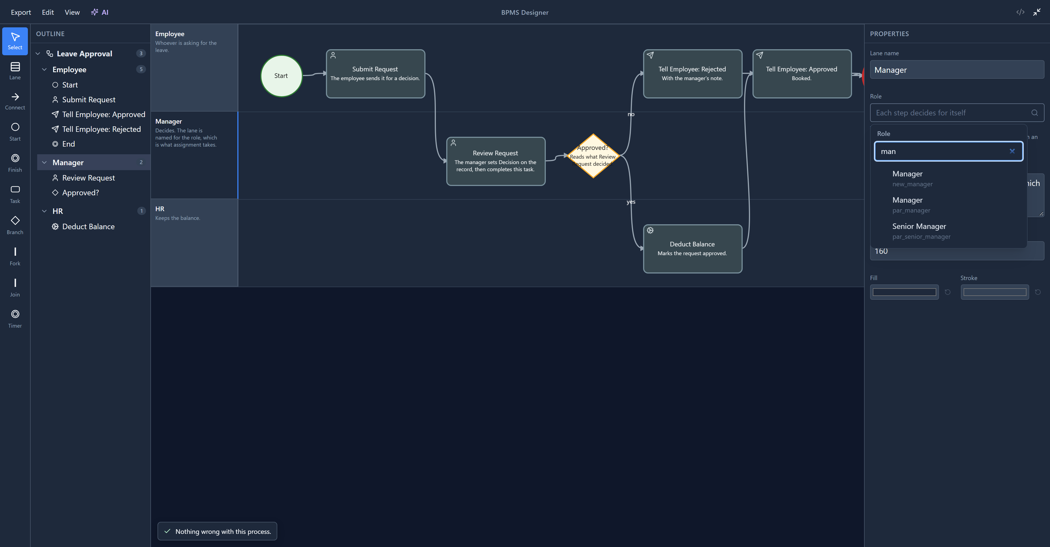Screen dimensions: 1050x547
Task: Select the HR lane header
Action: (194, 243)
